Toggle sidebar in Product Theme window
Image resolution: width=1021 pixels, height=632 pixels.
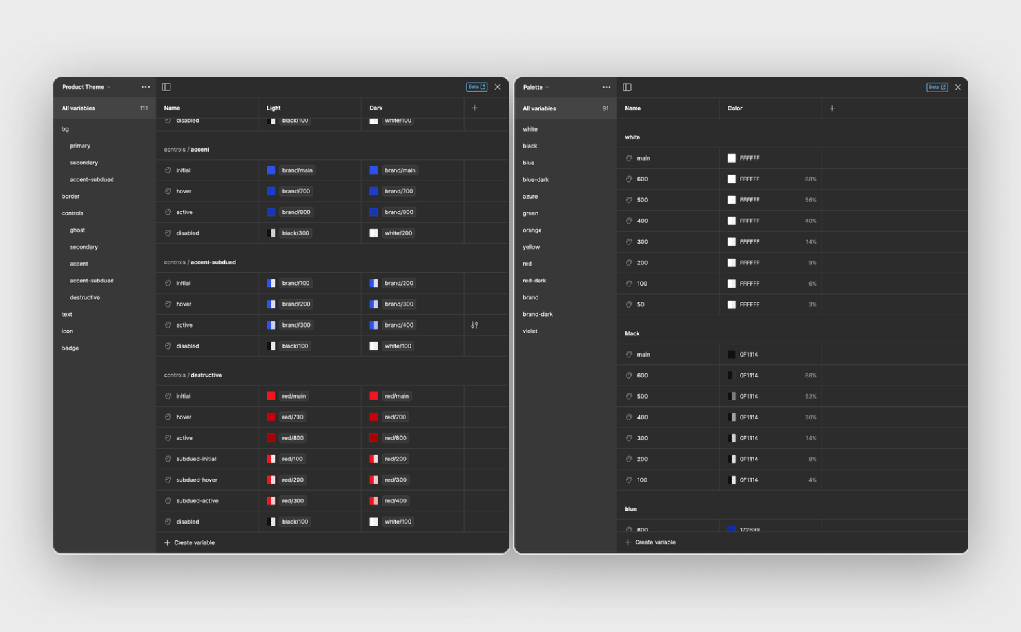tap(166, 87)
